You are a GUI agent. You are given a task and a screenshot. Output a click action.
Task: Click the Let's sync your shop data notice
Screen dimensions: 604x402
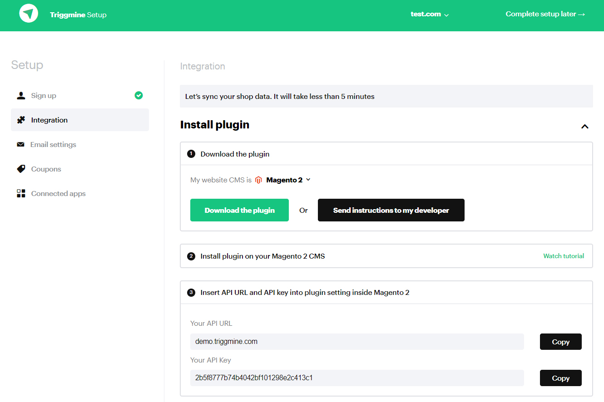386,96
